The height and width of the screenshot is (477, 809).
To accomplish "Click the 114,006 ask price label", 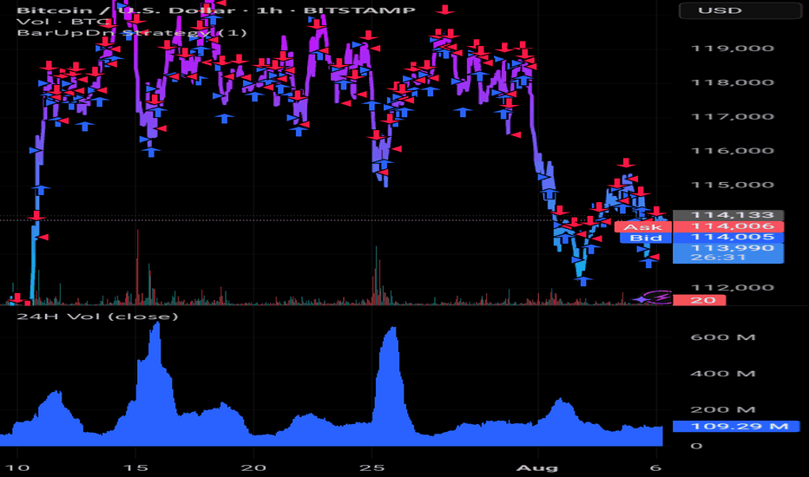I will click(x=728, y=226).
